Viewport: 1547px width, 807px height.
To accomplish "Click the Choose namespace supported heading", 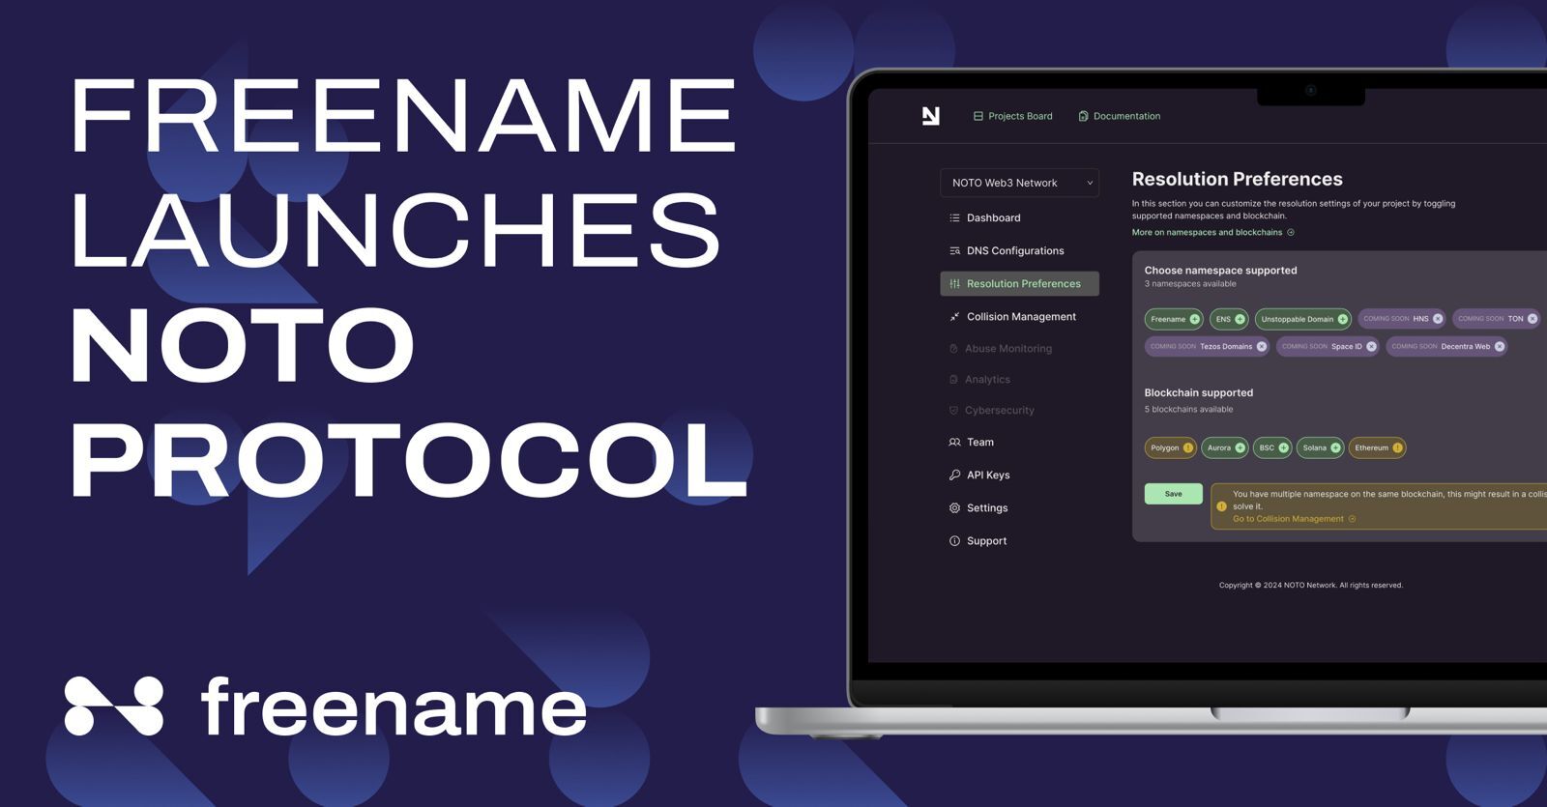I will [x=1221, y=271].
